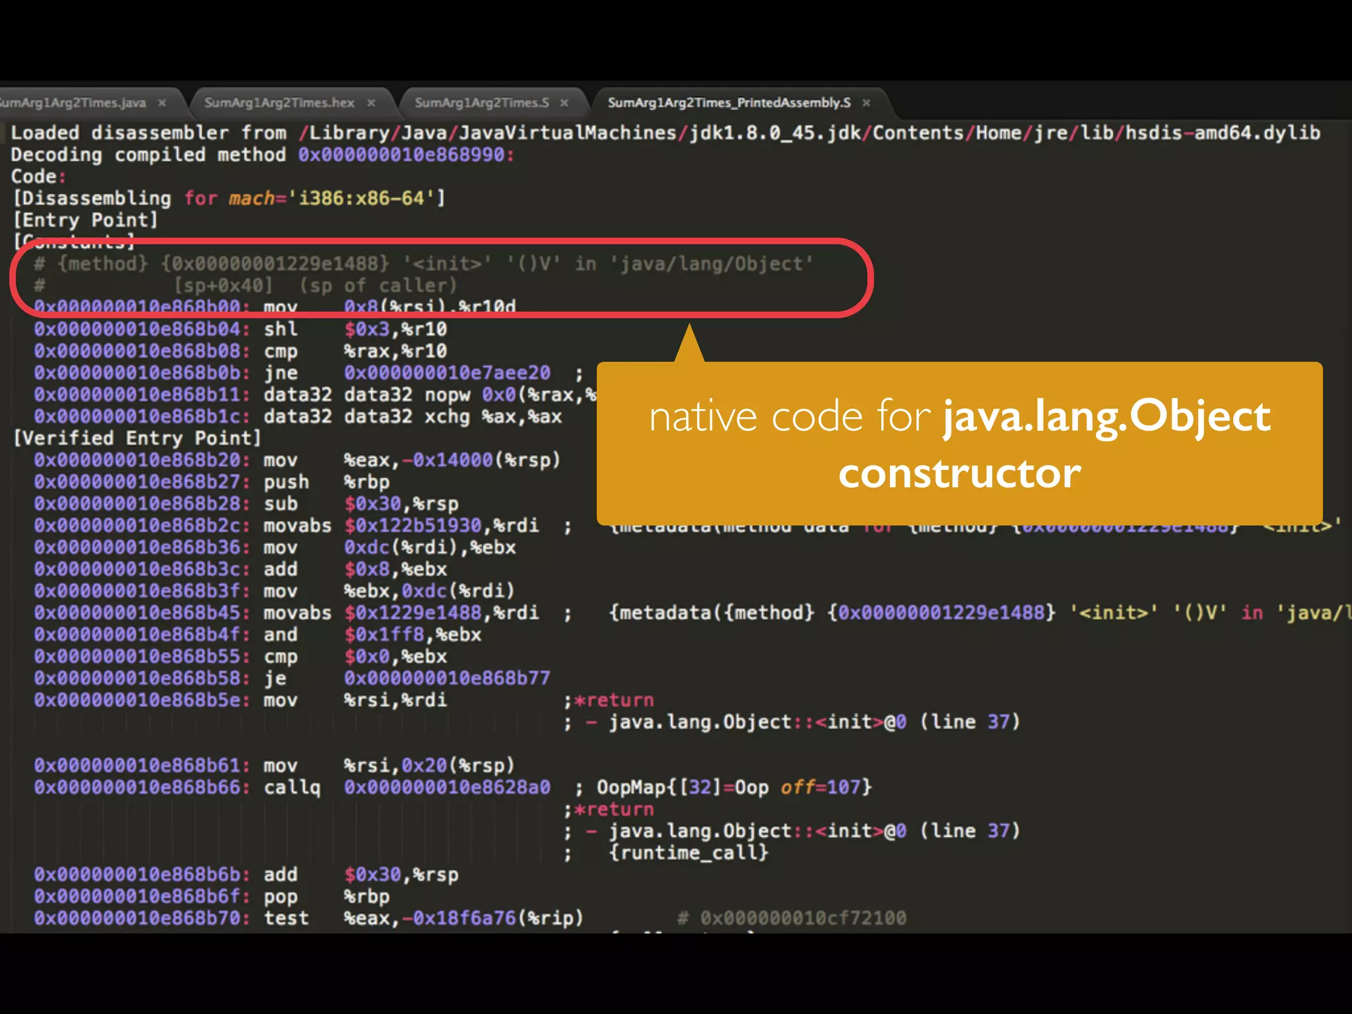1352x1014 pixels.
Task: Click the first ';*return' comment
Action: 609,700
